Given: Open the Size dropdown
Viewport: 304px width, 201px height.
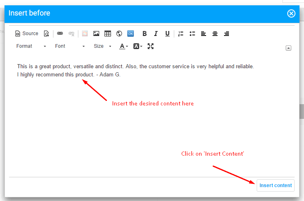Looking at the screenshot, I should 102,46.
